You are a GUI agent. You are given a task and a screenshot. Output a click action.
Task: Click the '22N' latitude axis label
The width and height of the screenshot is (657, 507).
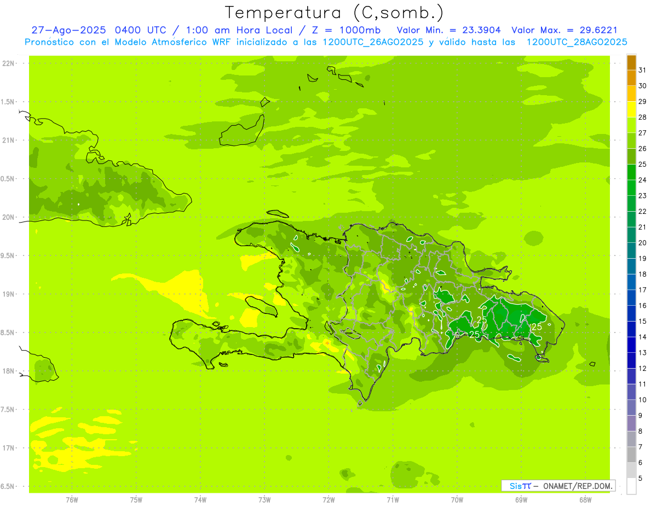[8, 63]
